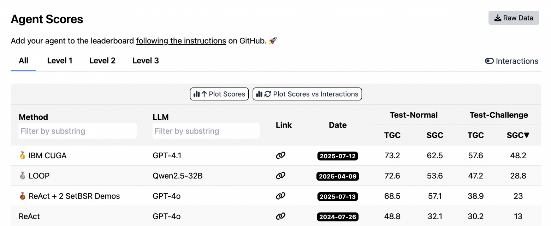Click the 2025-07-12 date badge

[x=338, y=156]
